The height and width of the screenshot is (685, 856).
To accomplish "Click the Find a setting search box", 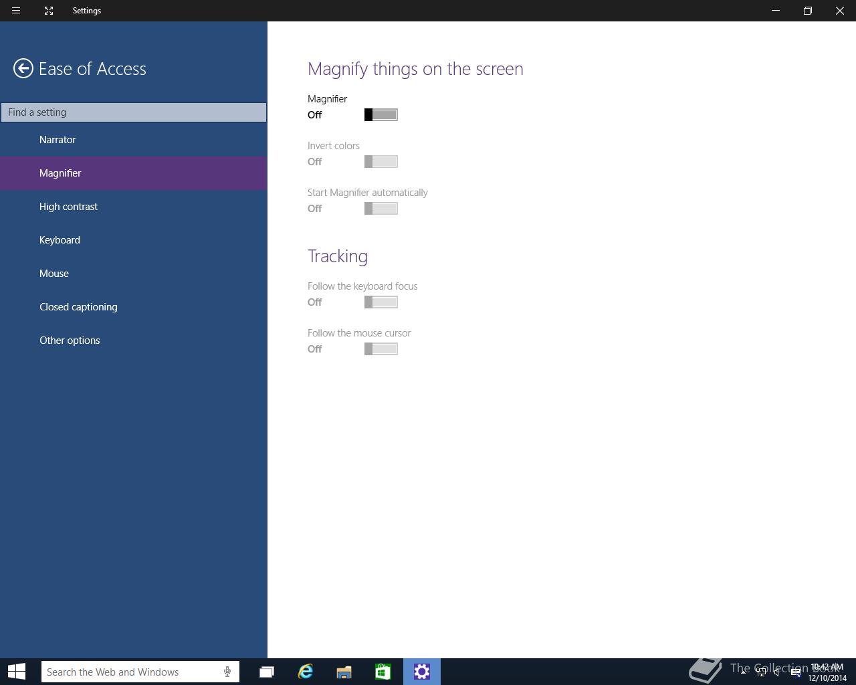I will pos(134,112).
